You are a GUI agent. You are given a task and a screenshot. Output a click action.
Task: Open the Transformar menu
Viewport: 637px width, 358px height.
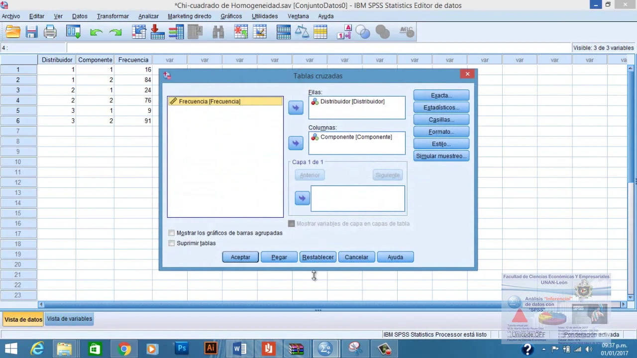coord(113,16)
